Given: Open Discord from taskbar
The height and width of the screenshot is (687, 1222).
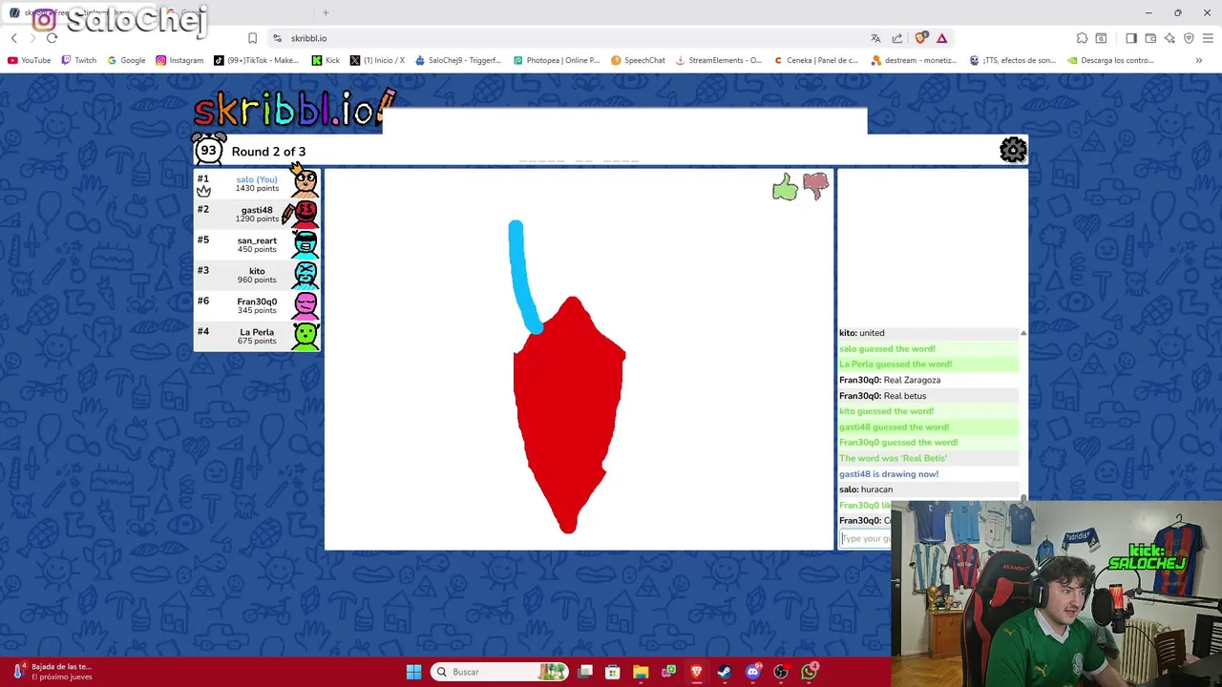Looking at the screenshot, I should [753, 672].
